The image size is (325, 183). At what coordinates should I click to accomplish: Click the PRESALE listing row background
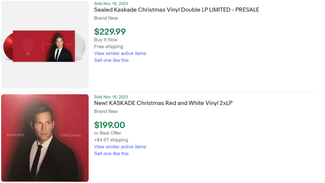pyautogui.click(x=222, y=73)
